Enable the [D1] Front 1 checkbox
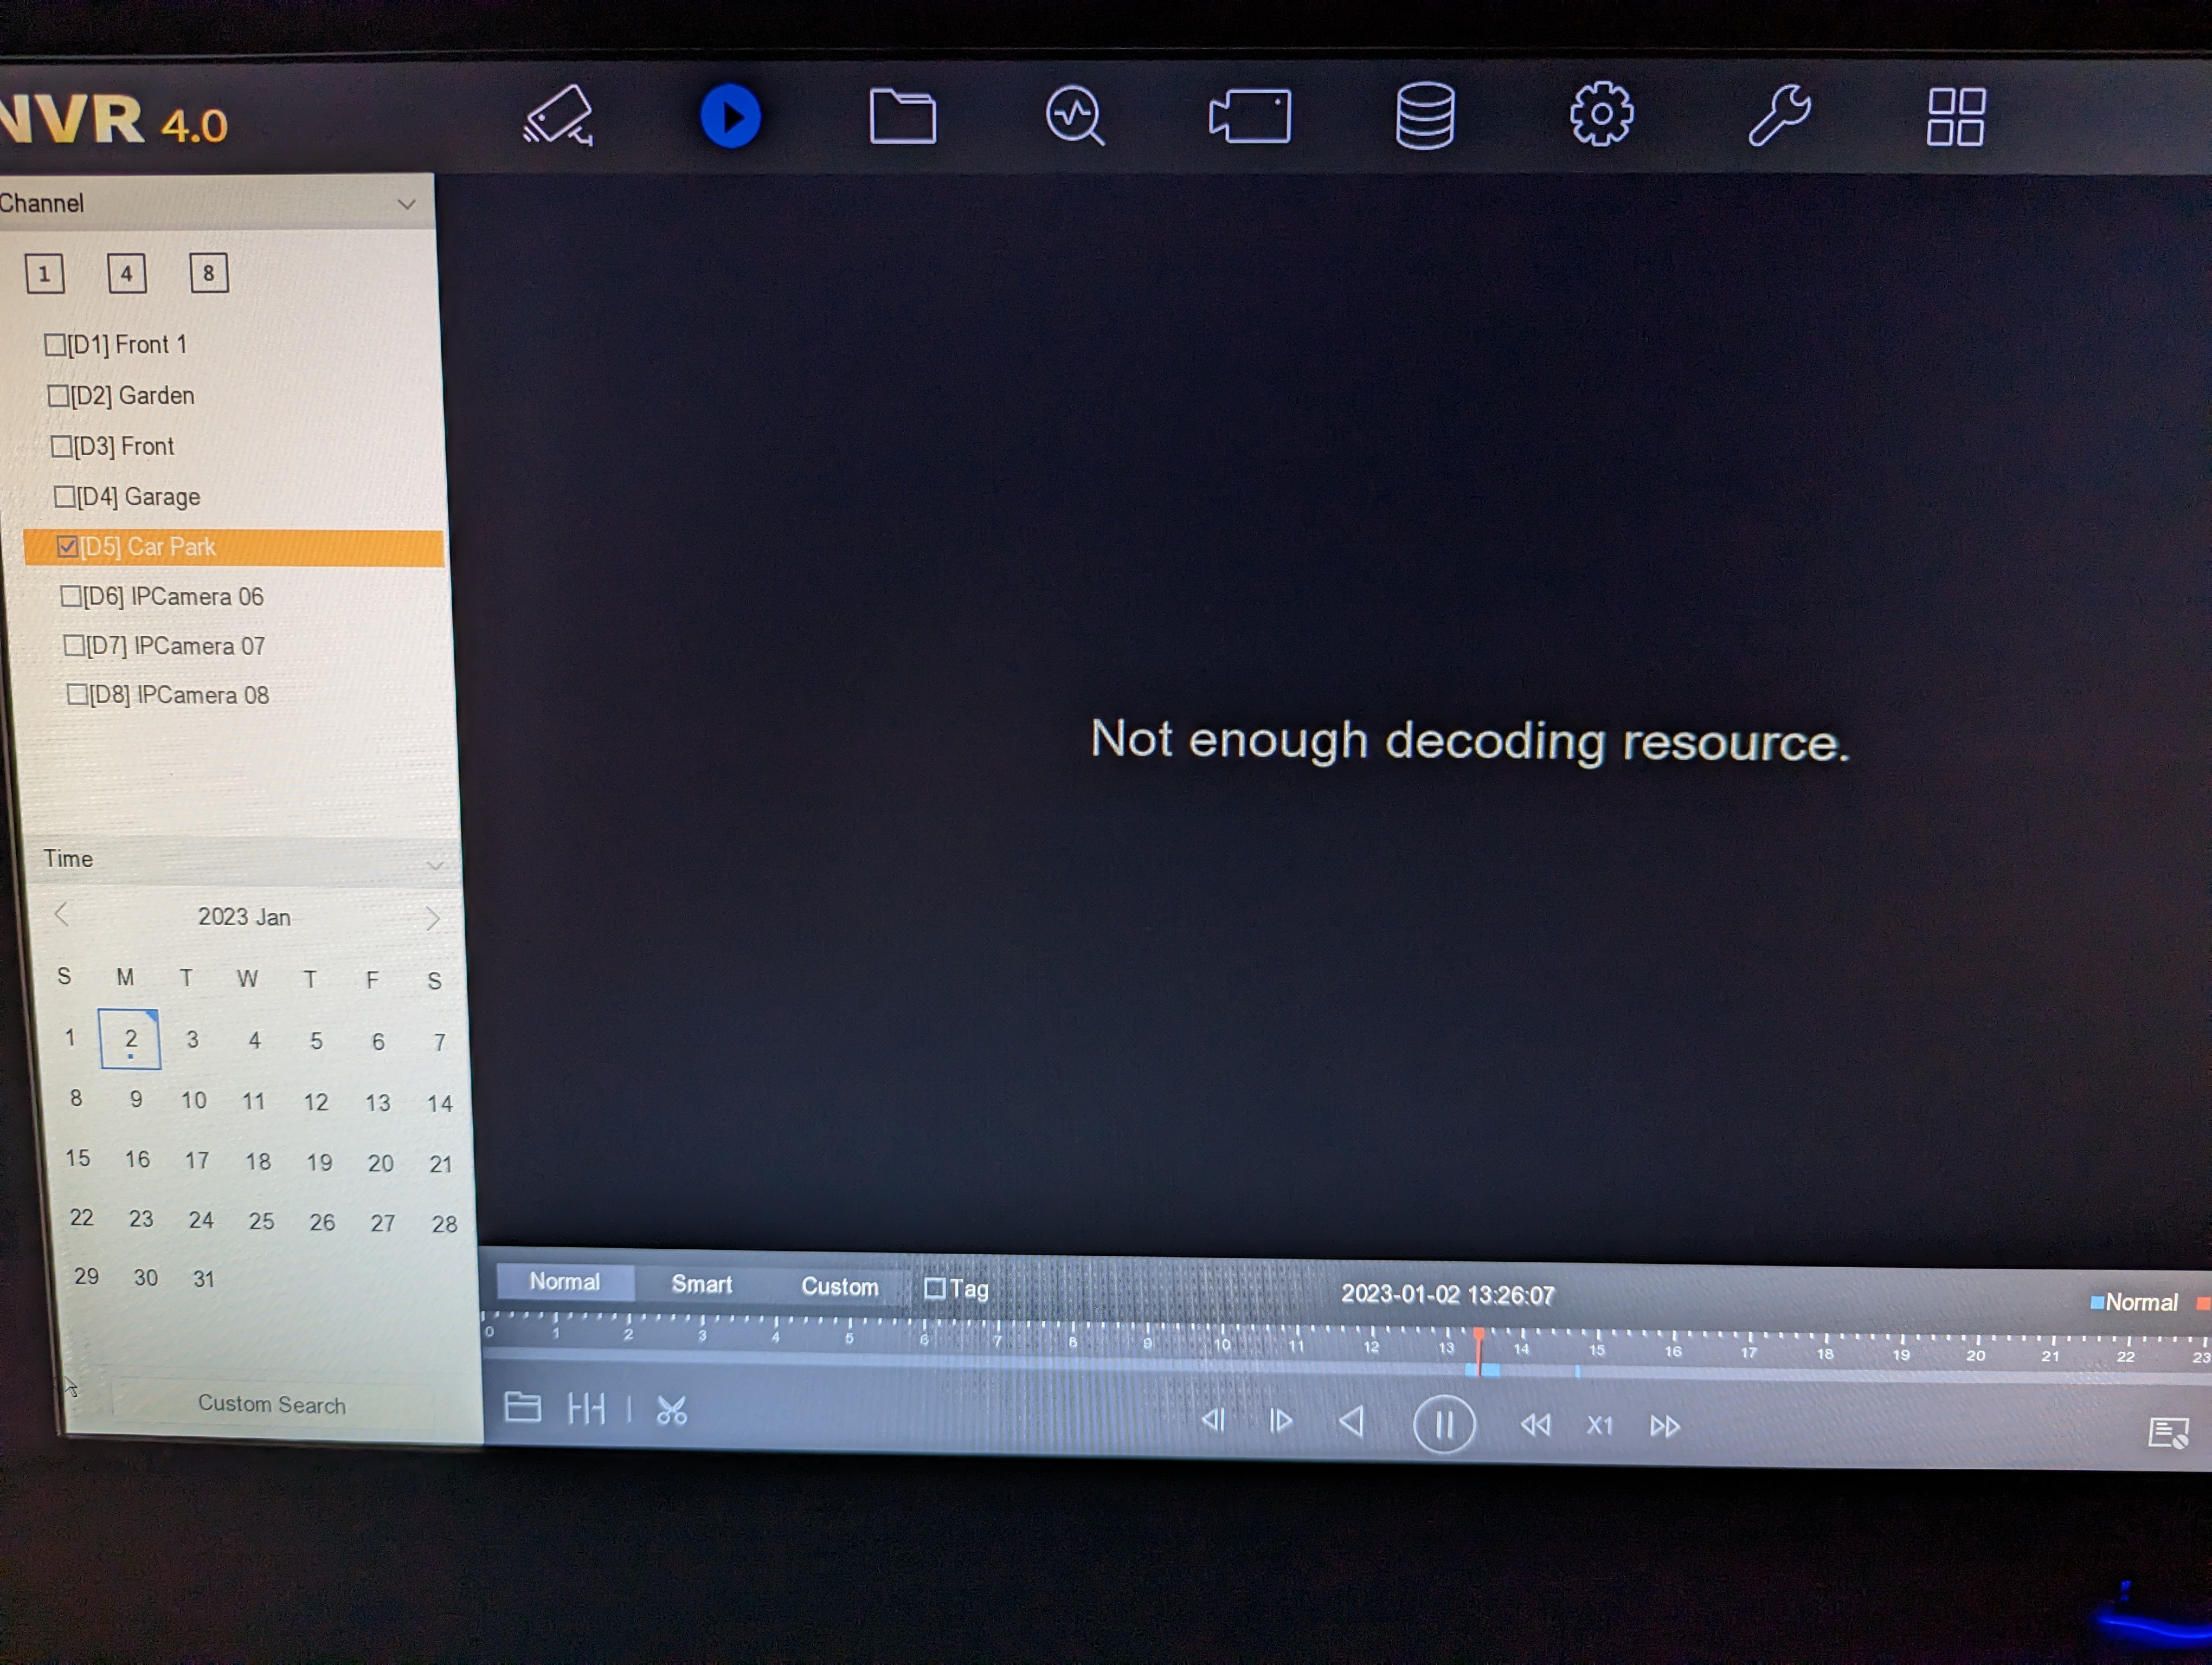This screenshot has width=2212, height=1665. tap(55, 345)
